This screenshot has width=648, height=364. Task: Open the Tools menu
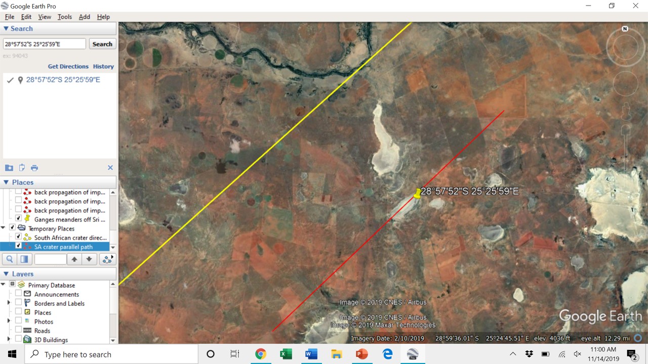(x=65, y=17)
